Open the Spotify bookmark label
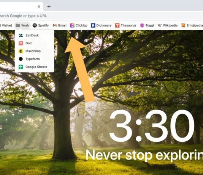The height and width of the screenshot is (175, 203). [x=43, y=25]
